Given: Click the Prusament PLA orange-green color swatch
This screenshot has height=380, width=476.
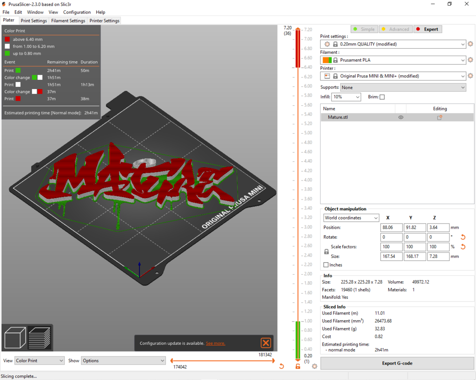Looking at the screenshot, I should [x=327, y=60].
